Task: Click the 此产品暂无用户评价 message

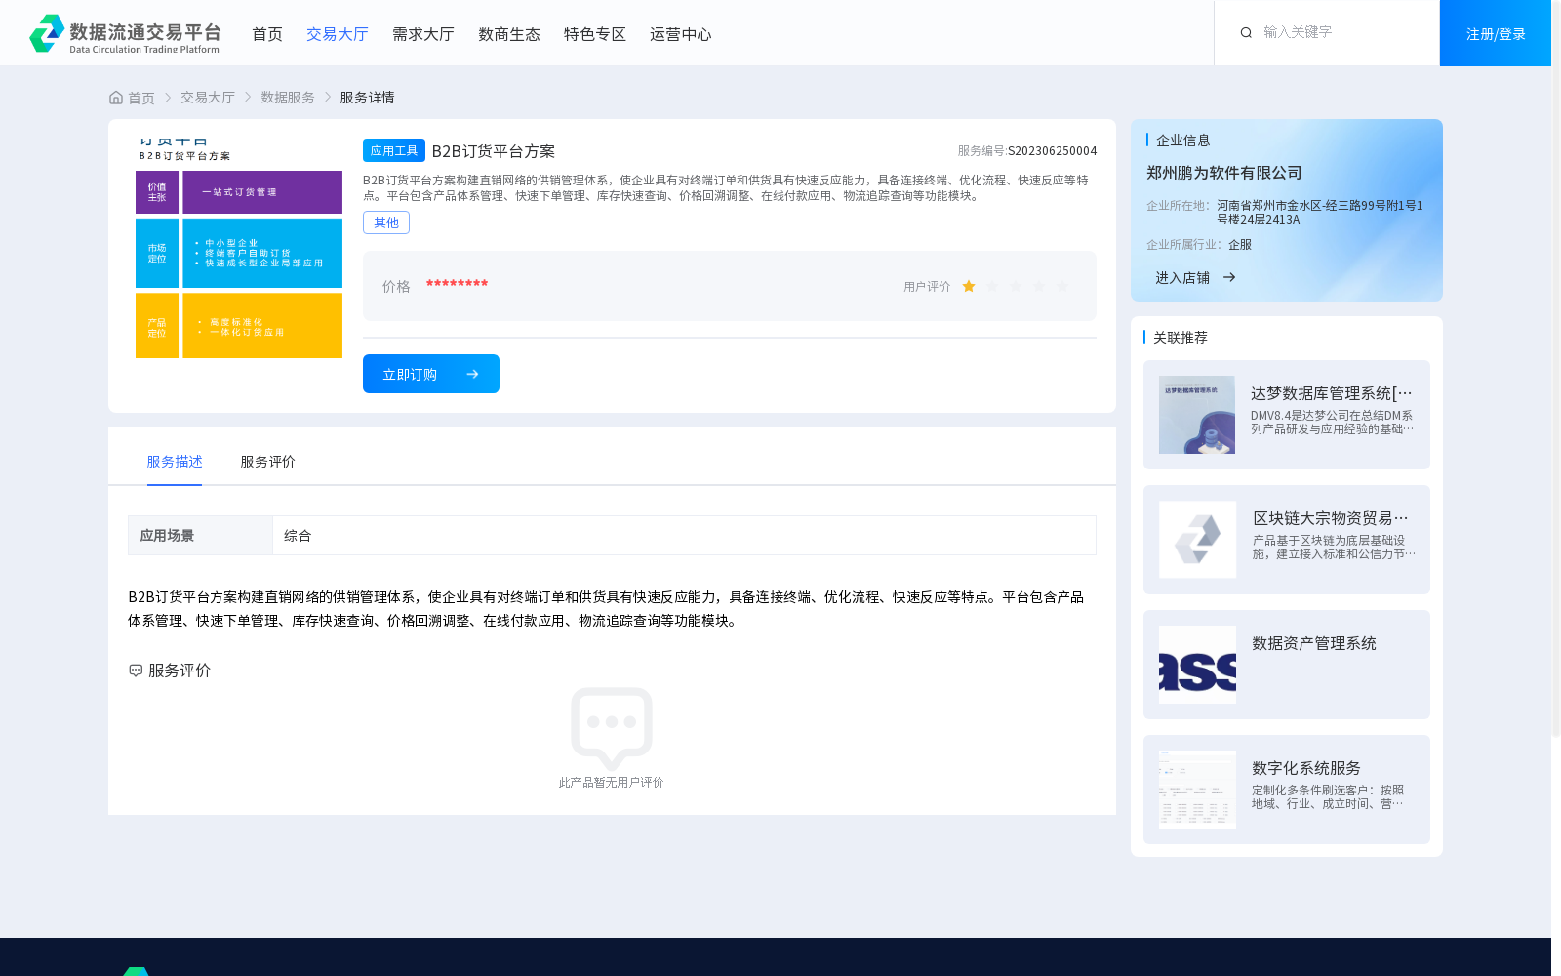Action: click(611, 783)
